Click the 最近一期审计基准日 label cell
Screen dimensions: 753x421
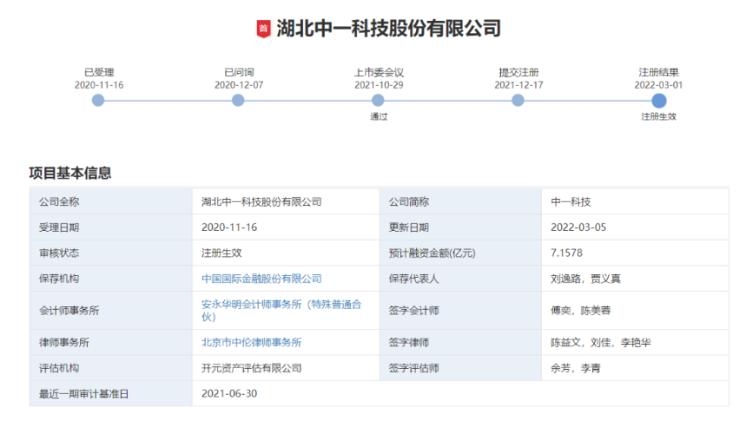[111, 393]
